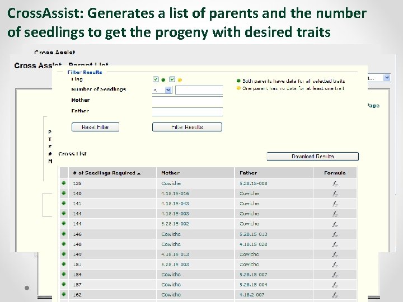
Task: Toggle the yellow flag checkbox
Action: pyautogui.click(x=172, y=79)
